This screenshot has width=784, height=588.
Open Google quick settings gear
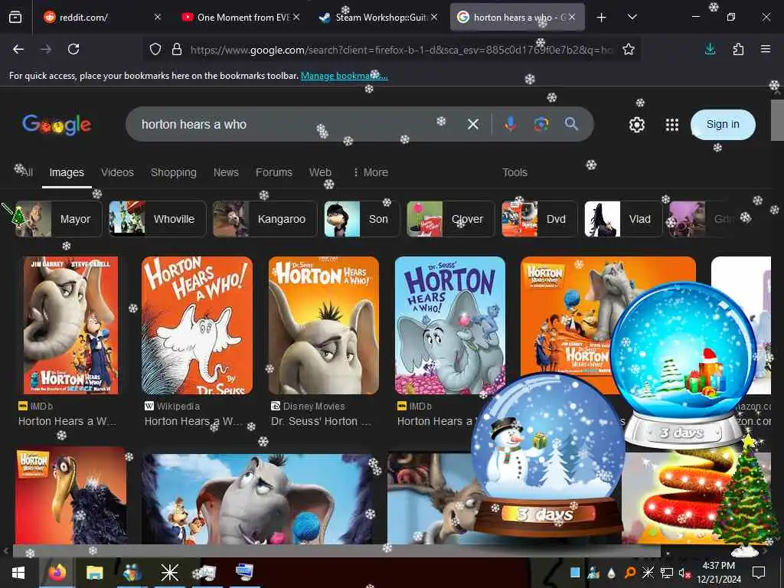(x=637, y=125)
